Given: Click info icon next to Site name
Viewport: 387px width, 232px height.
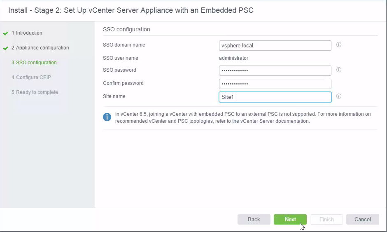Looking at the screenshot, I should [338, 96].
